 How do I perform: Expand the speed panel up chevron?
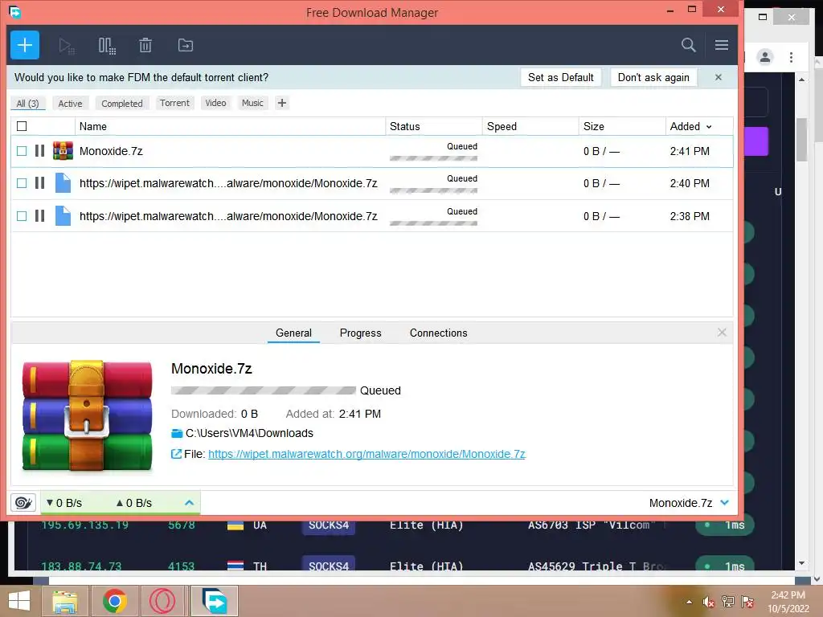pos(190,503)
